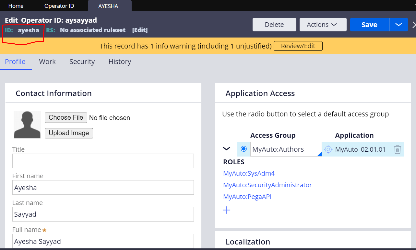Expand the Save button dropdown options
The height and width of the screenshot is (250, 416).
point(398,24)
